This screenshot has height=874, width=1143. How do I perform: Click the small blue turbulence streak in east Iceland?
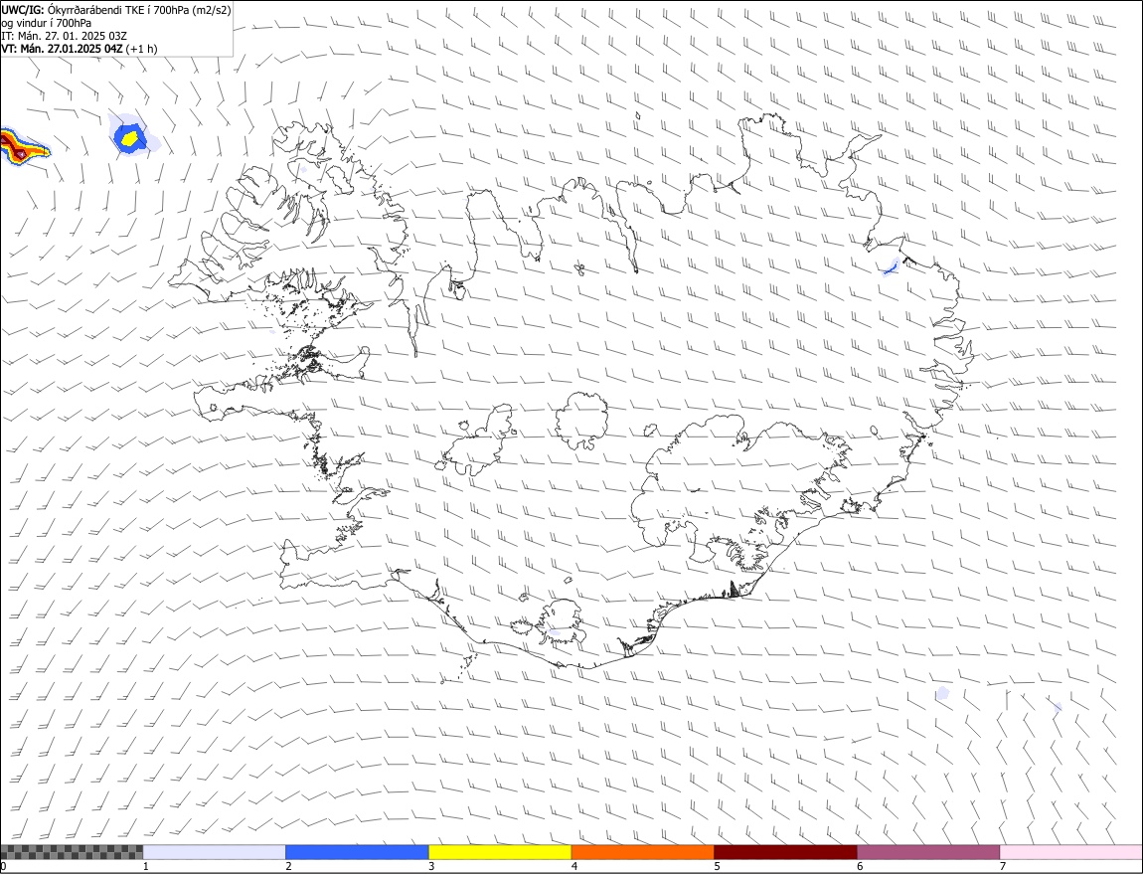click(891, 267)
